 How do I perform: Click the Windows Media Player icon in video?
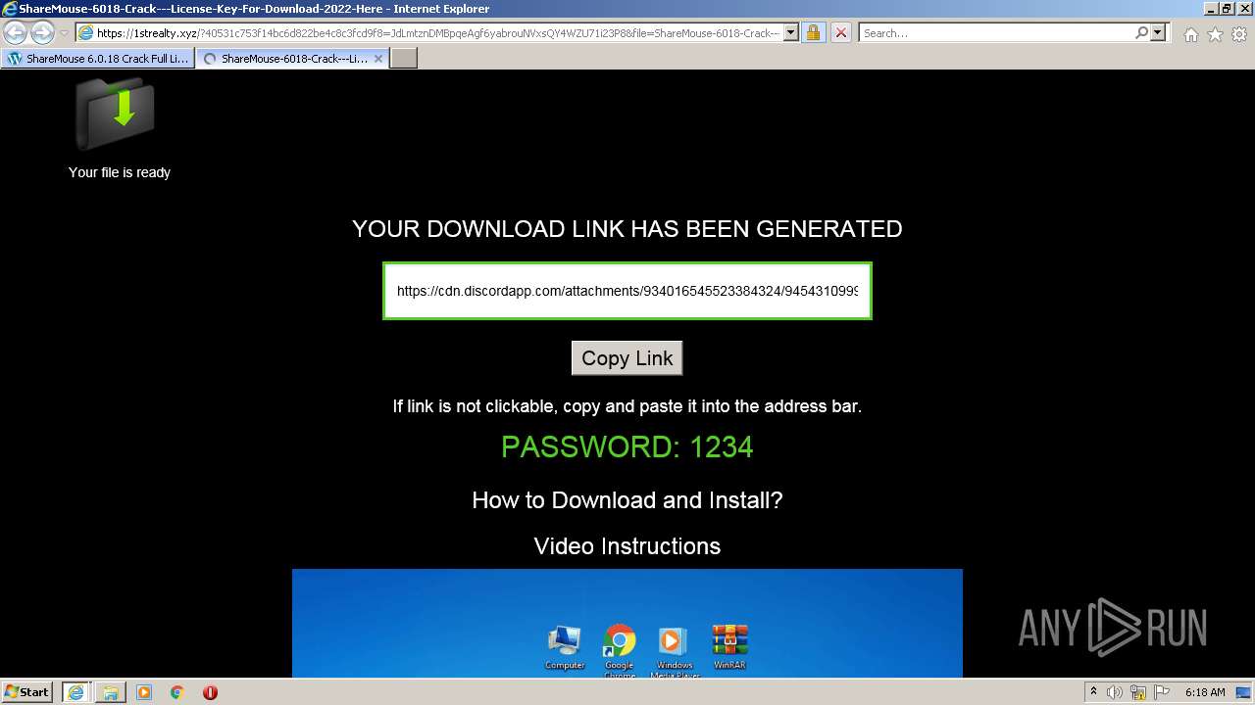[x=674, y=650]
